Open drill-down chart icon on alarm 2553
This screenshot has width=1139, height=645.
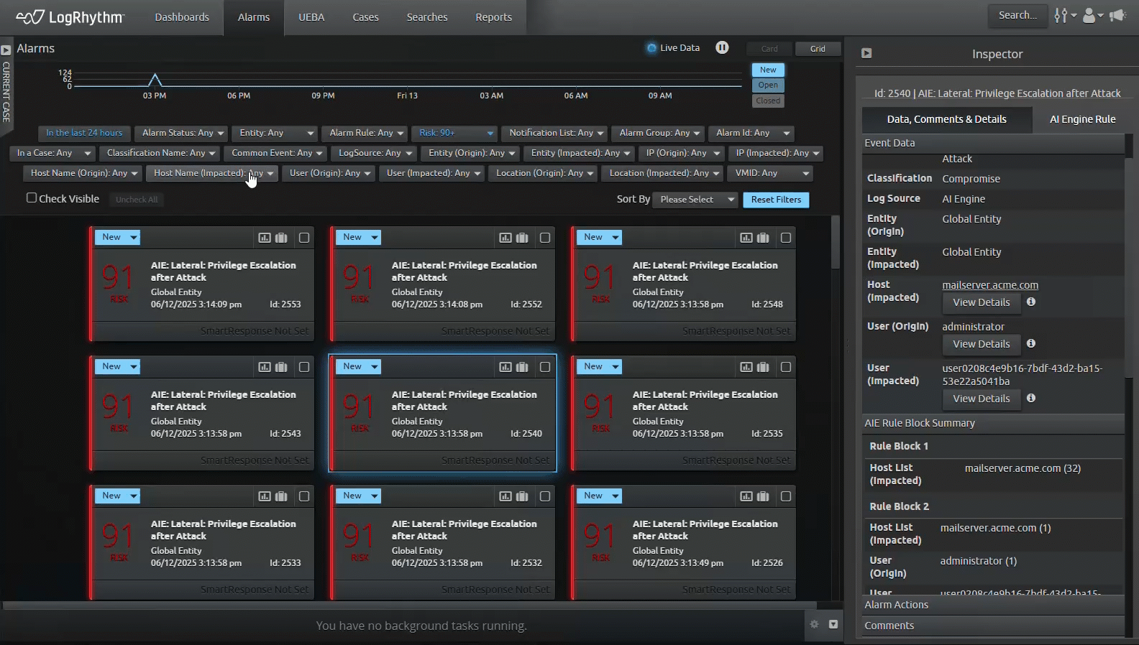pos(265,238)
